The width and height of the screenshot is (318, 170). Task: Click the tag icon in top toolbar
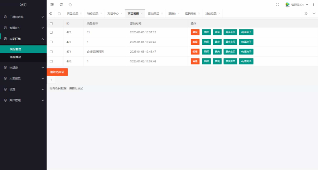click(70, 5)
